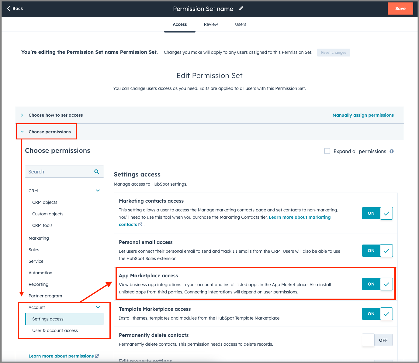Switch to the Users tab

click(x=241, y=24)
